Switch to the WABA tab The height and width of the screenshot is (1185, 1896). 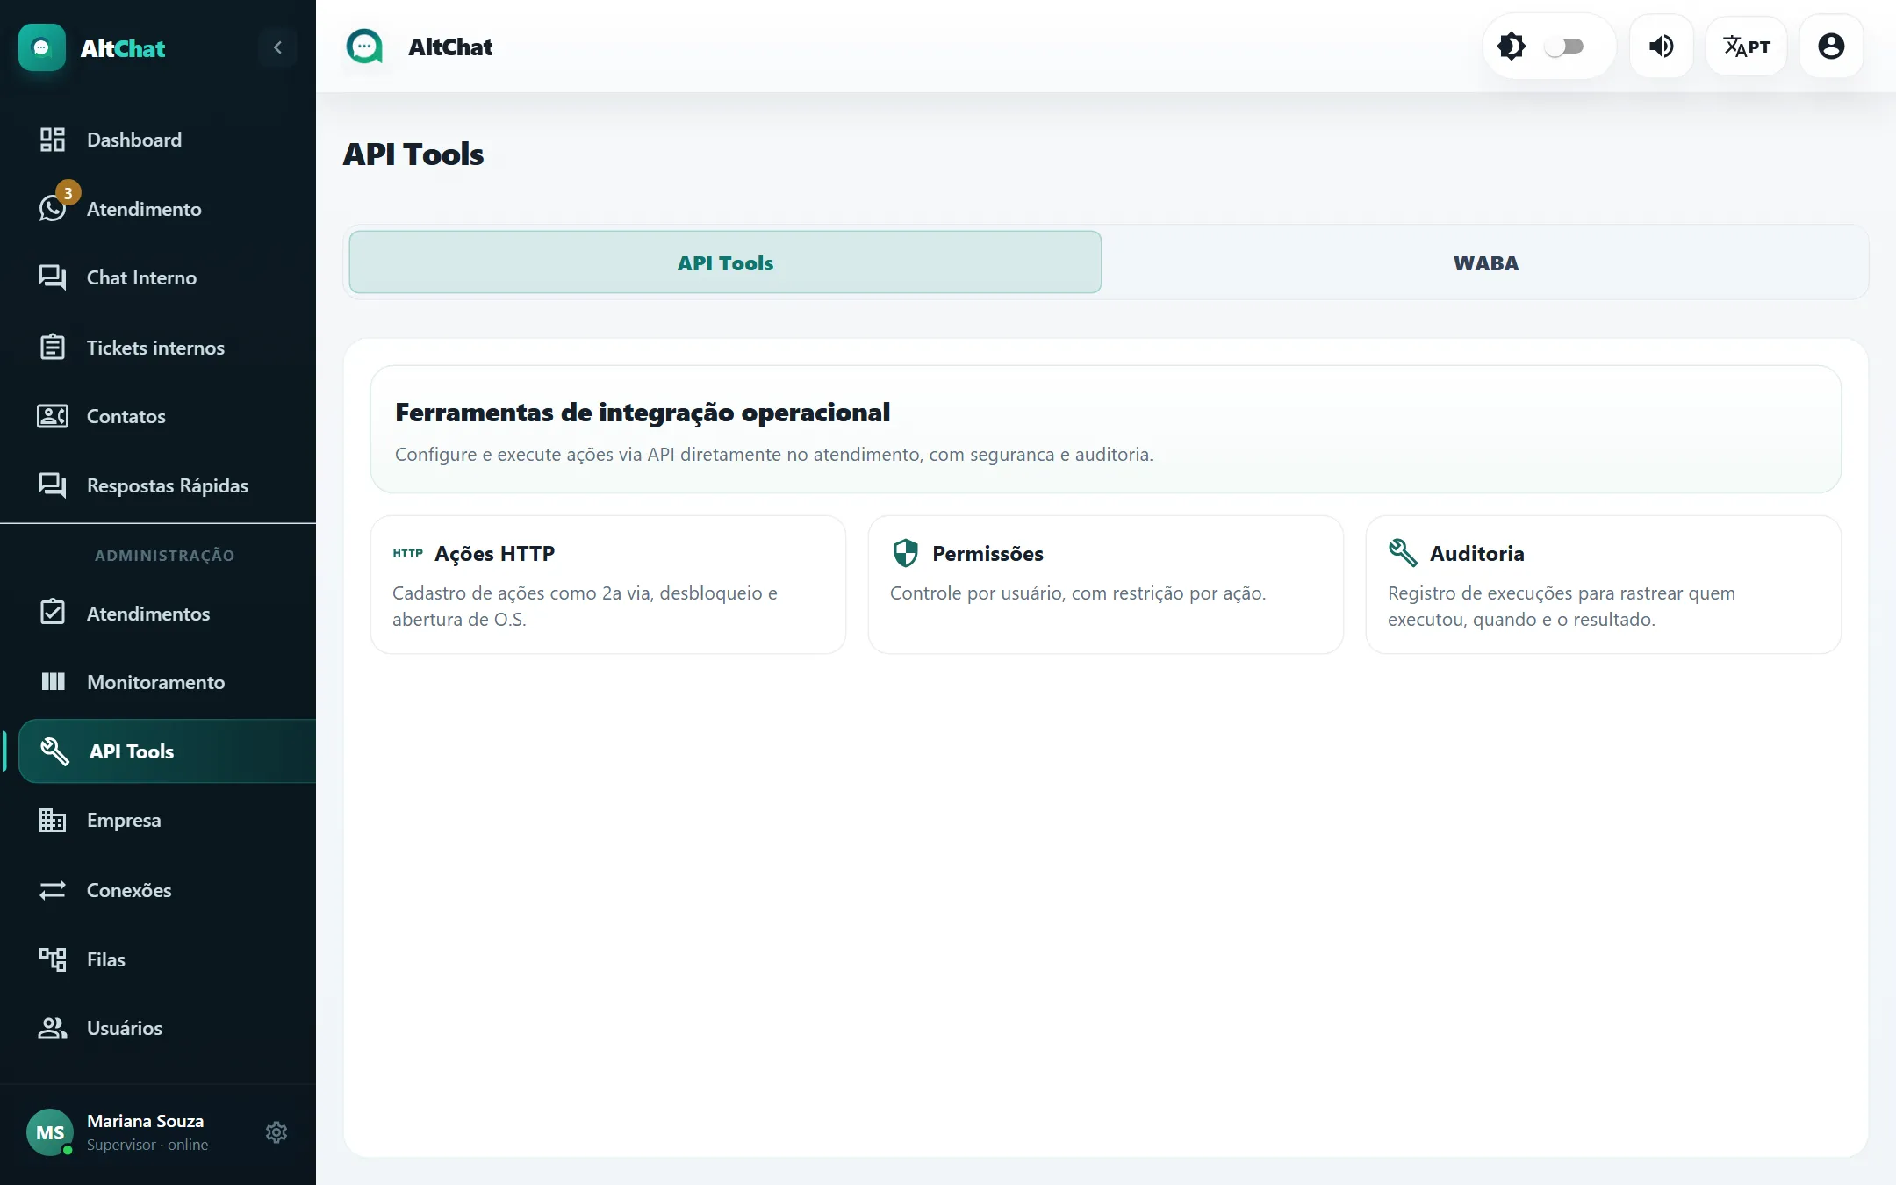tap(1485, 262)
